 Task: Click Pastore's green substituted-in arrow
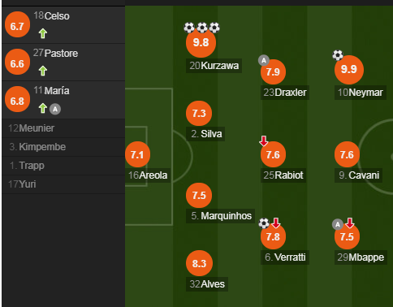pos(43,71)
